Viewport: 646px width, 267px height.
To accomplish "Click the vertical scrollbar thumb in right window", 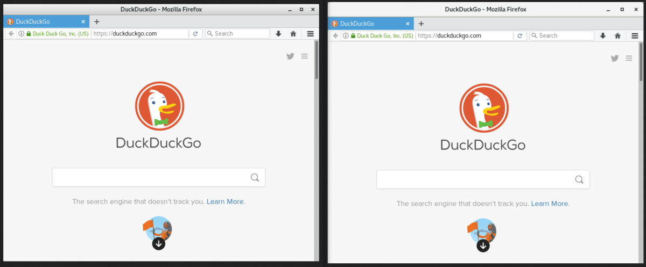I will (x=641, y=62).
